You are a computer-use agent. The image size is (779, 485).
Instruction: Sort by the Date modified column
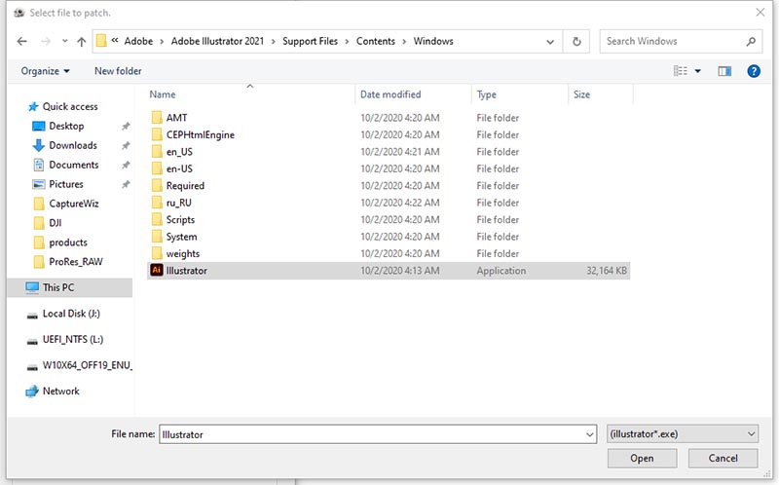[x=390, y=94]
